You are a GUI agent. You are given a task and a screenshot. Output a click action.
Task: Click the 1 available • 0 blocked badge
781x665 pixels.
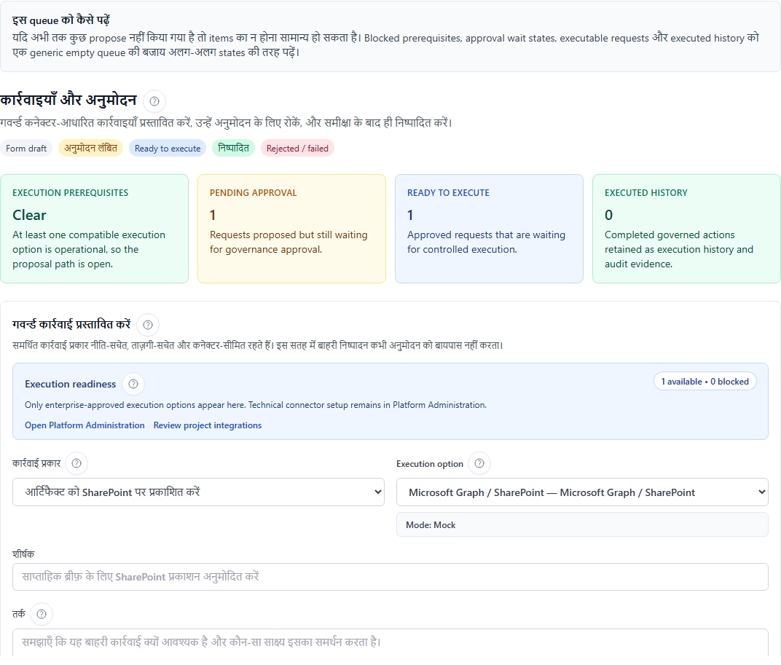pos(705,382)
